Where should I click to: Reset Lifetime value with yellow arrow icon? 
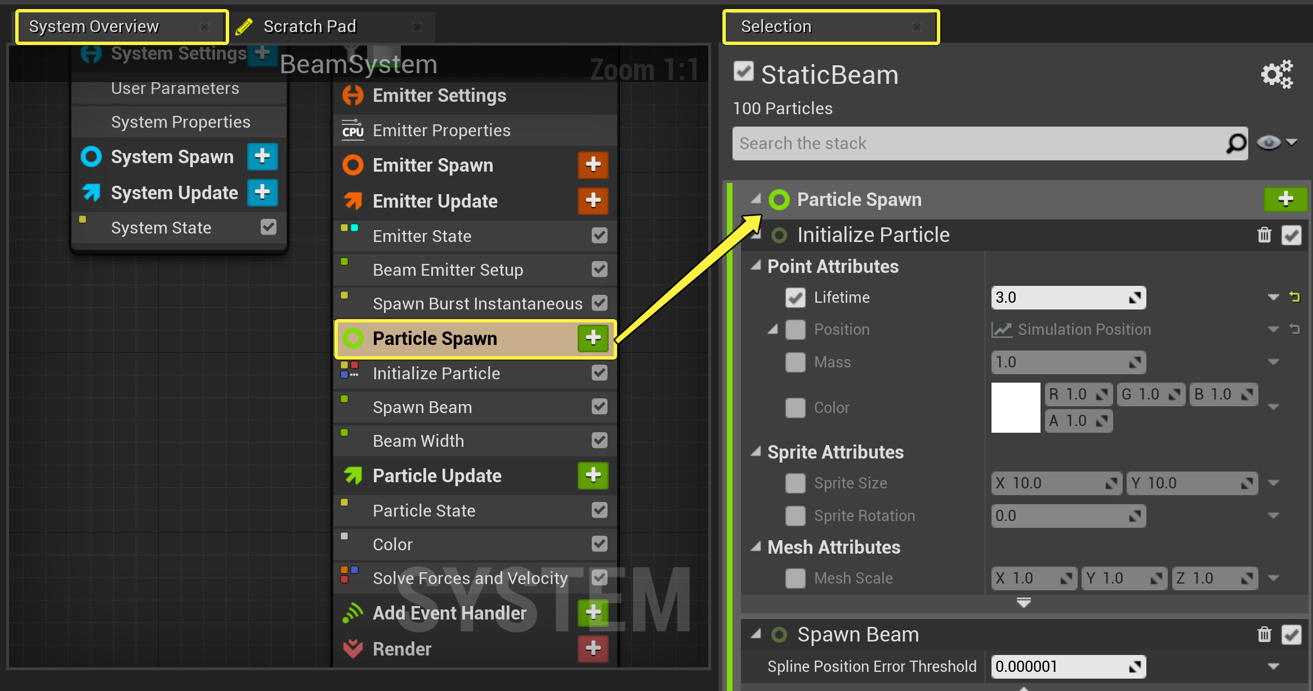click(1294, 297)
